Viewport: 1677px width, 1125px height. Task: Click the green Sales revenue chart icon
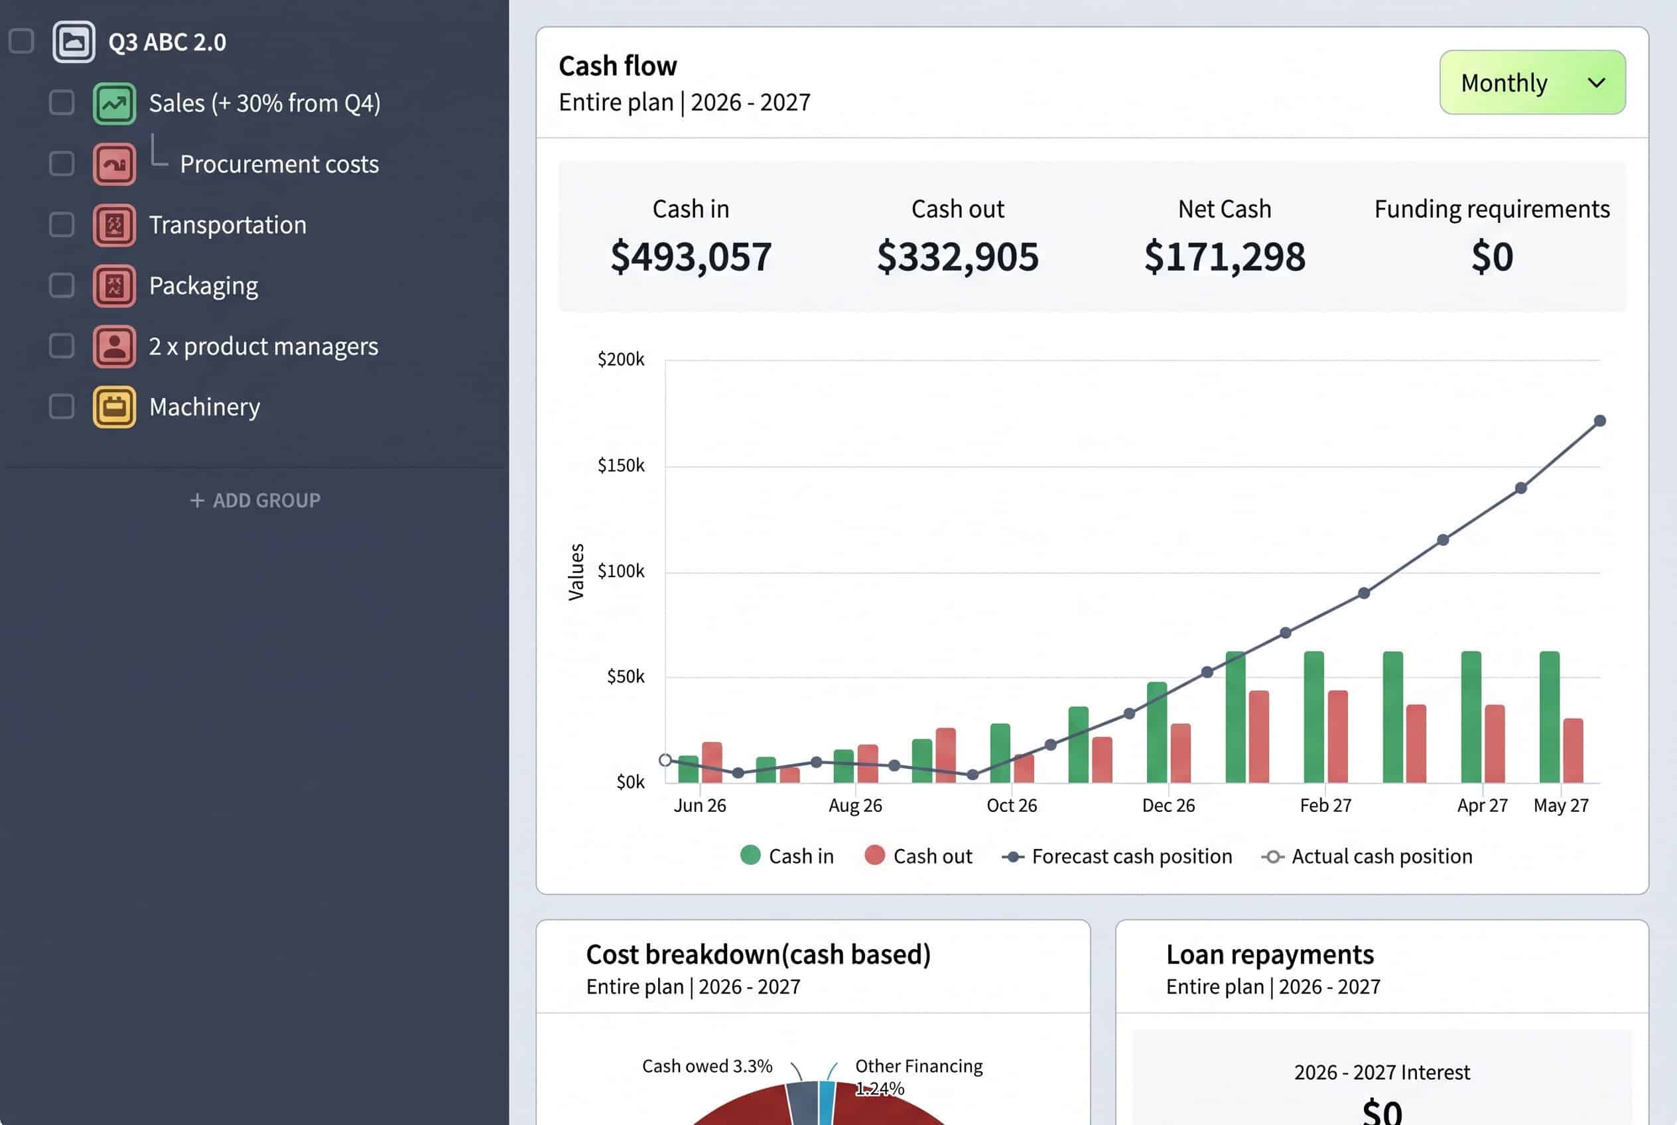point(115,103)
